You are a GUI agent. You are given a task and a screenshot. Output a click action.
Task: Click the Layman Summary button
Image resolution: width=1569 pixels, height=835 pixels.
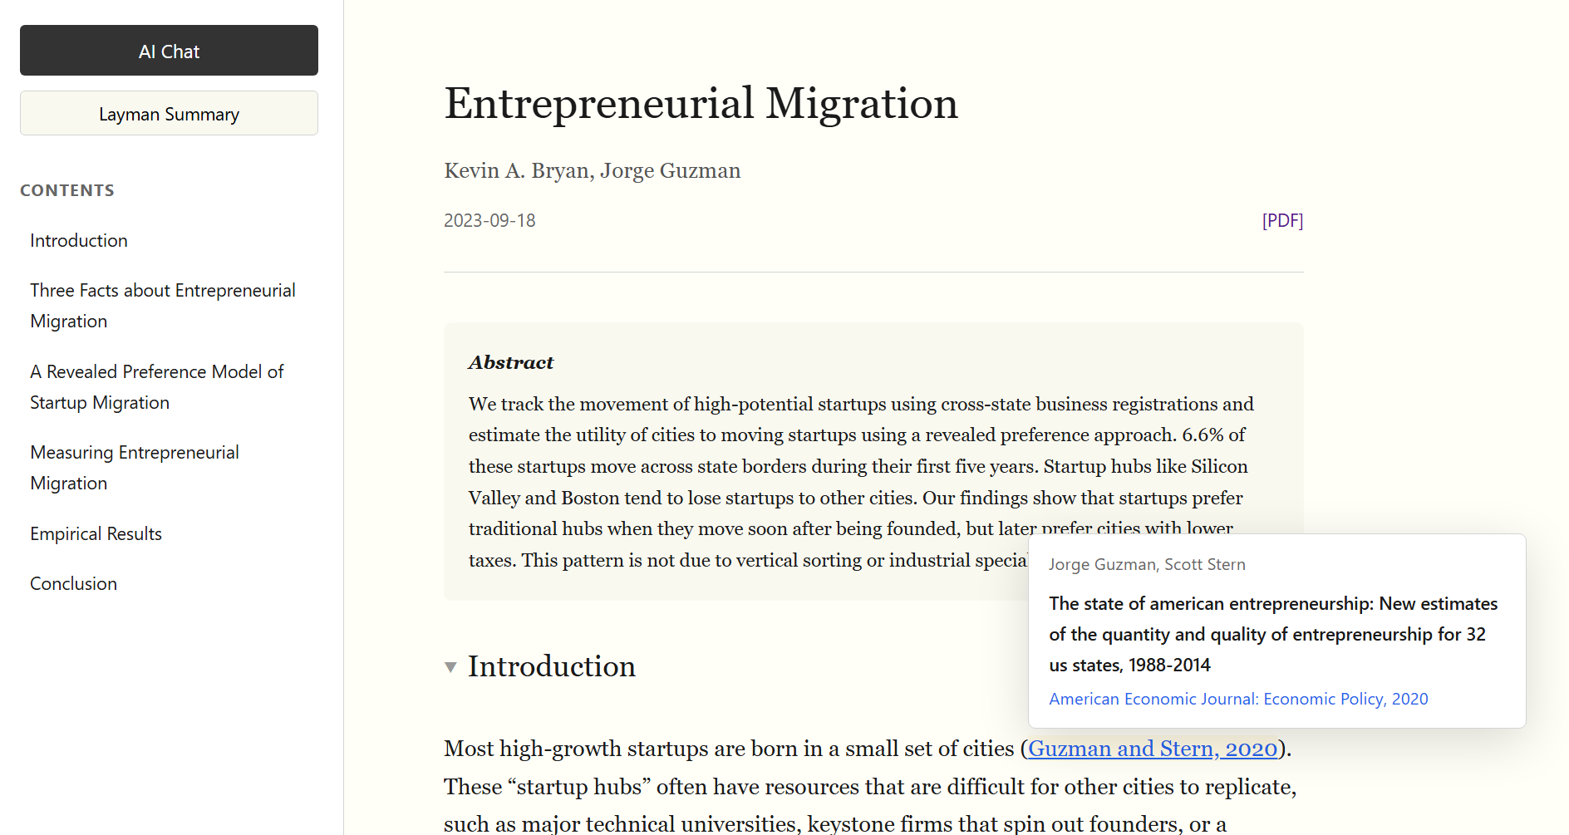tap(169, 114)
